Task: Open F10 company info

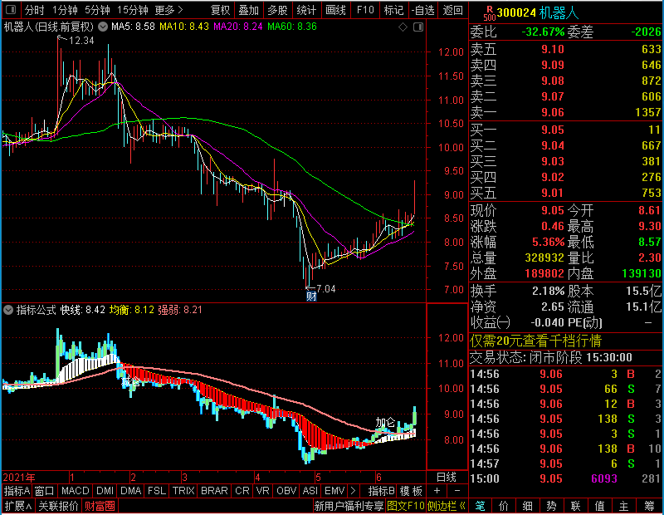Action: click(365, 10)
